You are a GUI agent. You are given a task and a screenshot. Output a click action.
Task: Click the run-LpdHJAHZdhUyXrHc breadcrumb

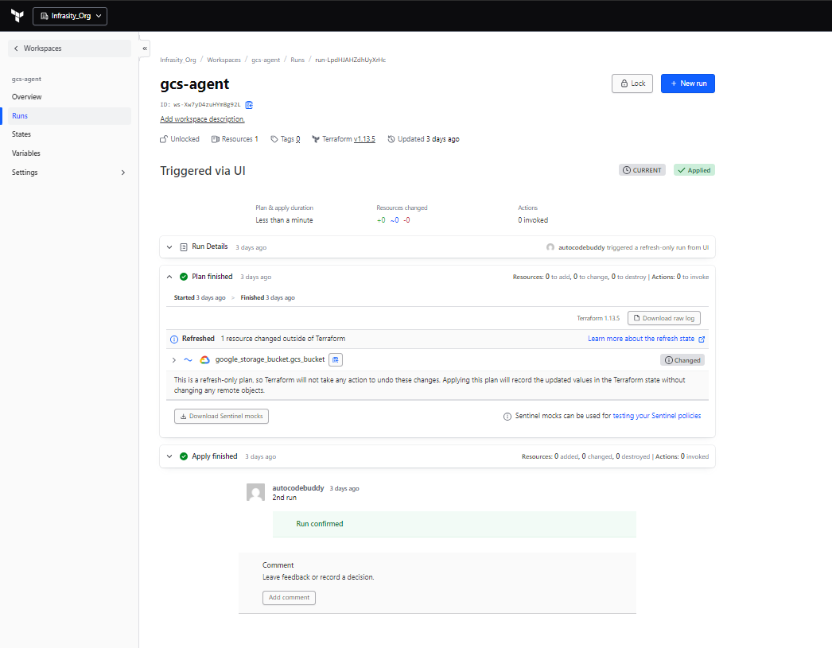(350, 60)
